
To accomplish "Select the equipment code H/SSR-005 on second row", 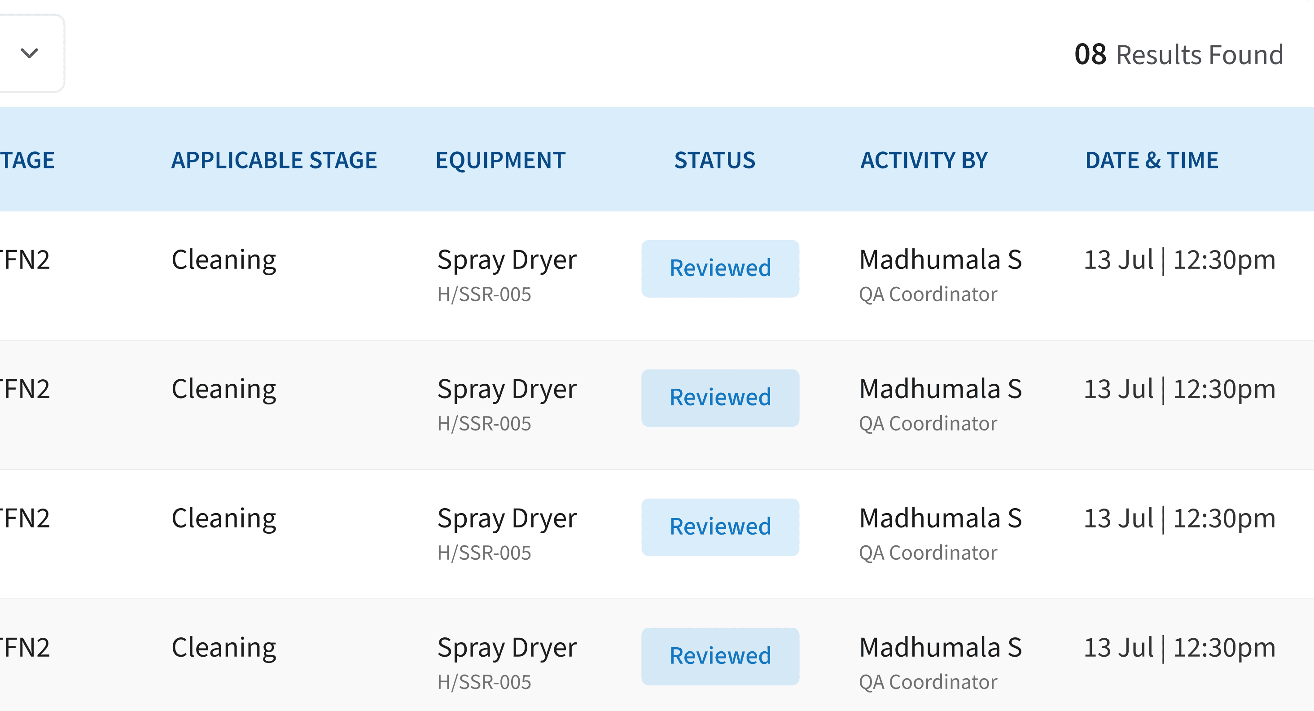I will tap(484, 423).
